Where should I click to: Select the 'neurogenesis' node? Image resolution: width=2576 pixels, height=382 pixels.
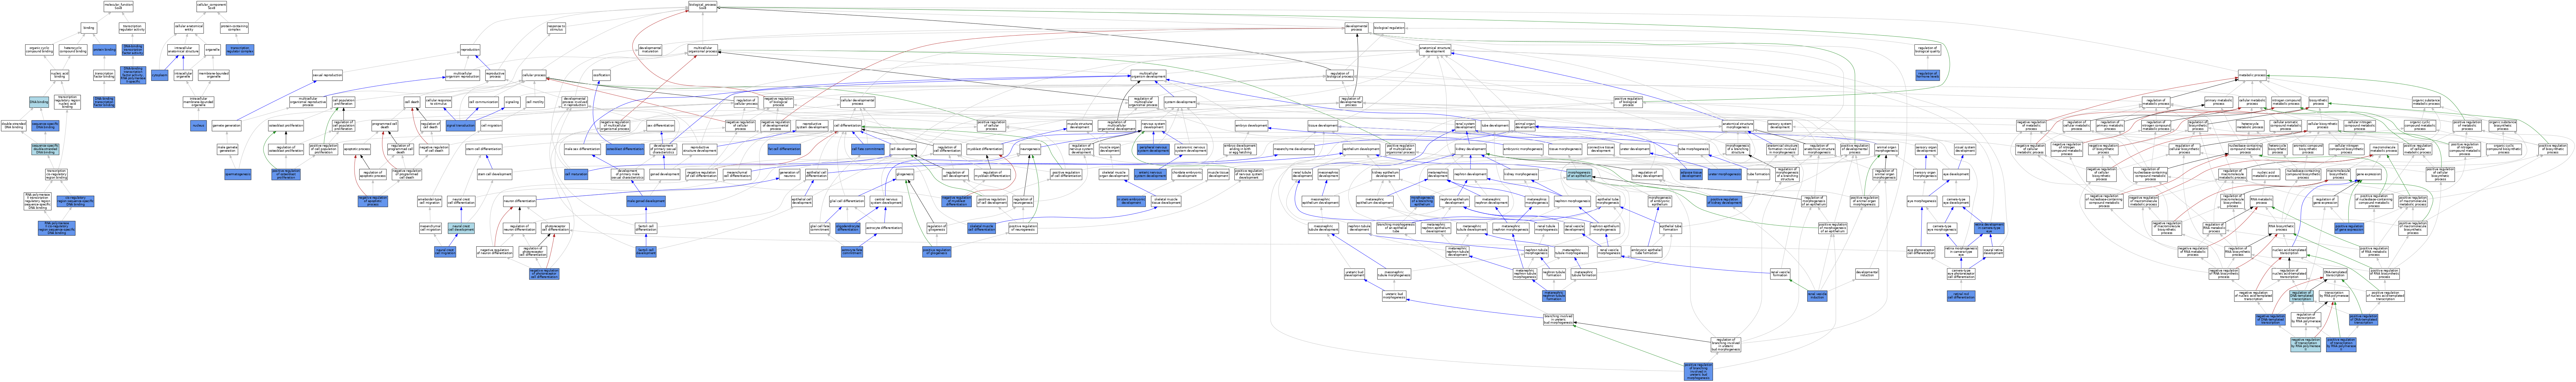(1030, 149)
